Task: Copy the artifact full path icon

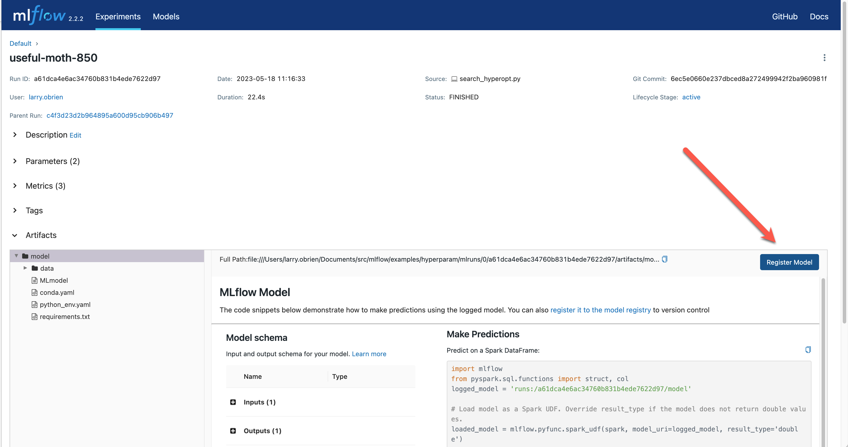Action: point(664,259)
